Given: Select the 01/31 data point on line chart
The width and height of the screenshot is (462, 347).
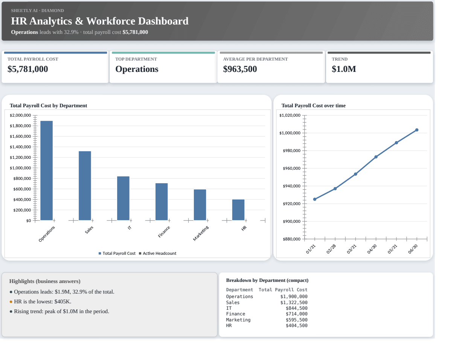Looking at the screenshot, I should point(315,199).
